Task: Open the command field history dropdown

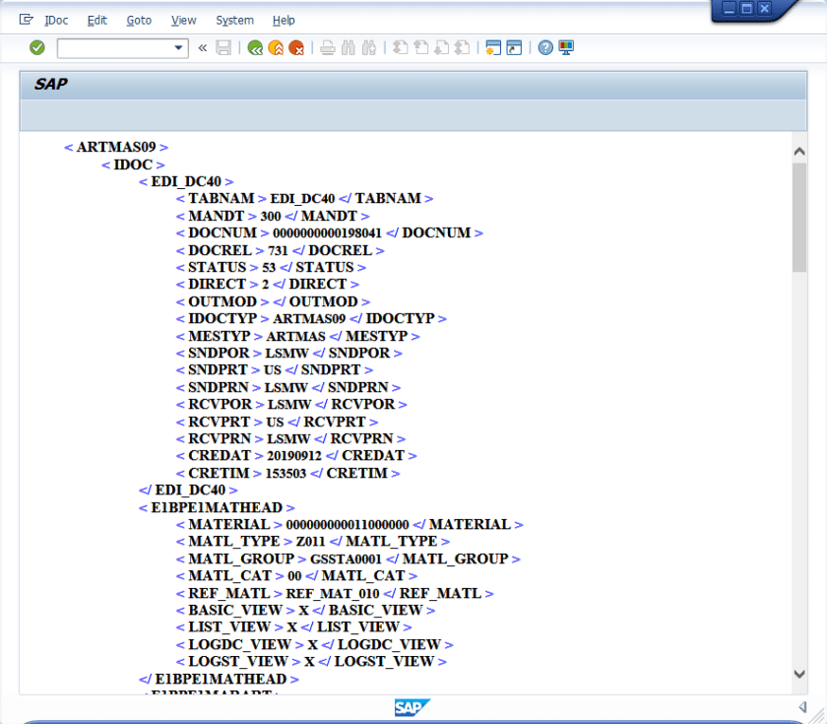Action: pos(177,47)
